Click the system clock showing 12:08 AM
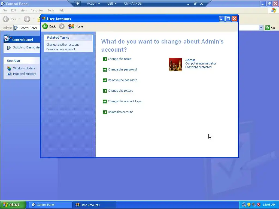 click(x=269, y=205)
